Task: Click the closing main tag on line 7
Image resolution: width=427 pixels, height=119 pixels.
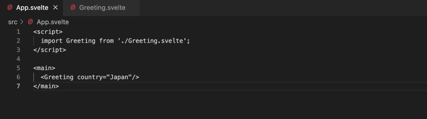Action: pyautogui.click(x=46, y=86)
